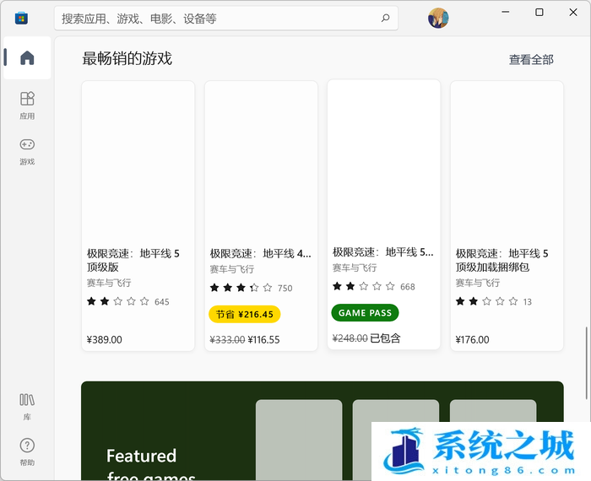This screenshot has height=481, width=591.
Task: Click the vertical scrollbar on the right
Action: click(586, 354)
